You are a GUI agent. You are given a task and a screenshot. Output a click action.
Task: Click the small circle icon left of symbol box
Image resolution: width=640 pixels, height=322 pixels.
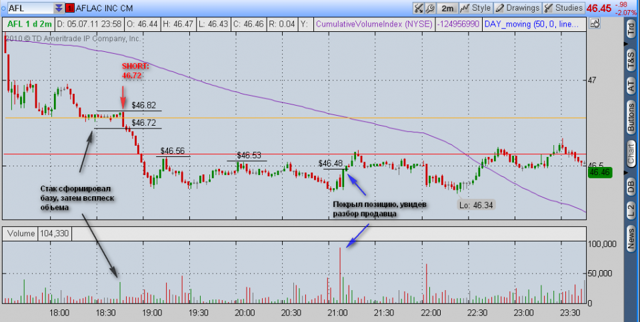click(x=3, y=8)
